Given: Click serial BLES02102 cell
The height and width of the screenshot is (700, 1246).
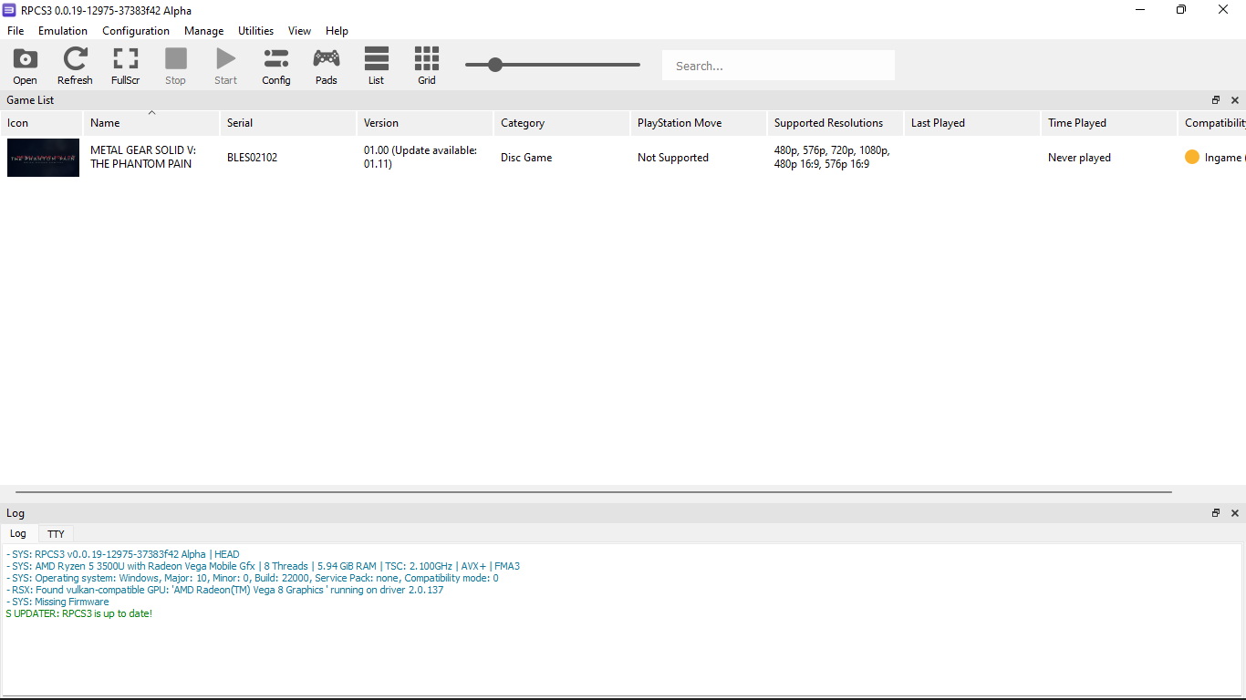Looking at the screenshot, I should pos(288,157).
